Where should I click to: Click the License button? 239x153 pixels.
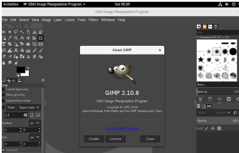tap(116, 139)
